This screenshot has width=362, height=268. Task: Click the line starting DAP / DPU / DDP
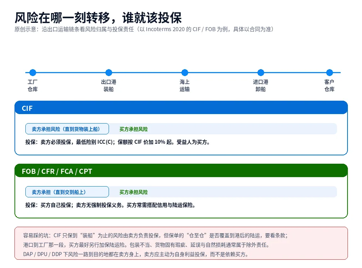tap(136, 254)
